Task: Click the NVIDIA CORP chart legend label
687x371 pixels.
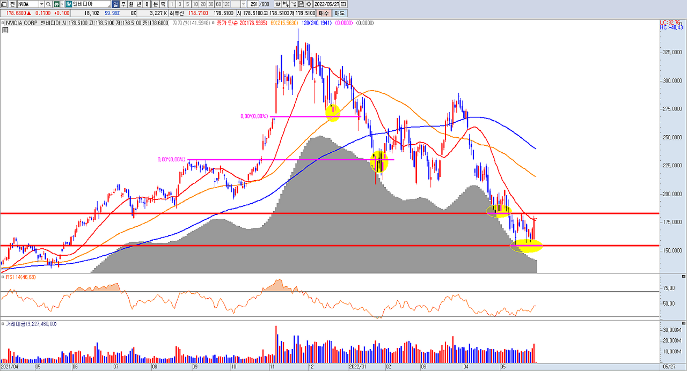Action: (22, 23)
